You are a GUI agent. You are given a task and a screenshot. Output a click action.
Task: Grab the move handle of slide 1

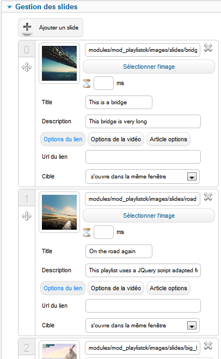(27, 216)
